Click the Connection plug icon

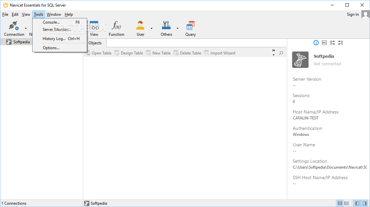[14, 26]
